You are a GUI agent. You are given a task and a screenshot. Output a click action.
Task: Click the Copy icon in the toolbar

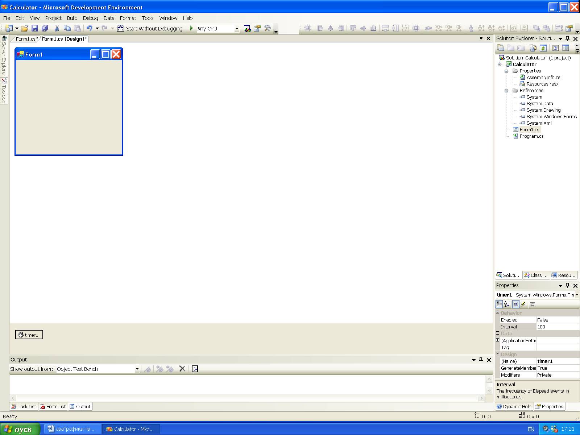[x=67, y=28]
